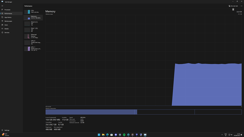Select the Details page icon

(2, 29)
